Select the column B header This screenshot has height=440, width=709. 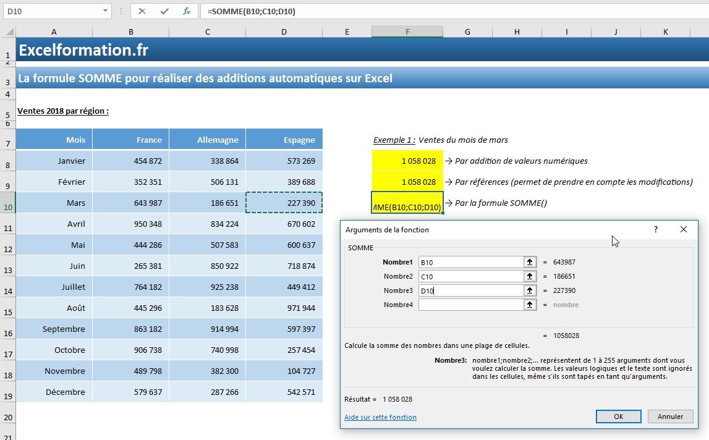[130, 32]
